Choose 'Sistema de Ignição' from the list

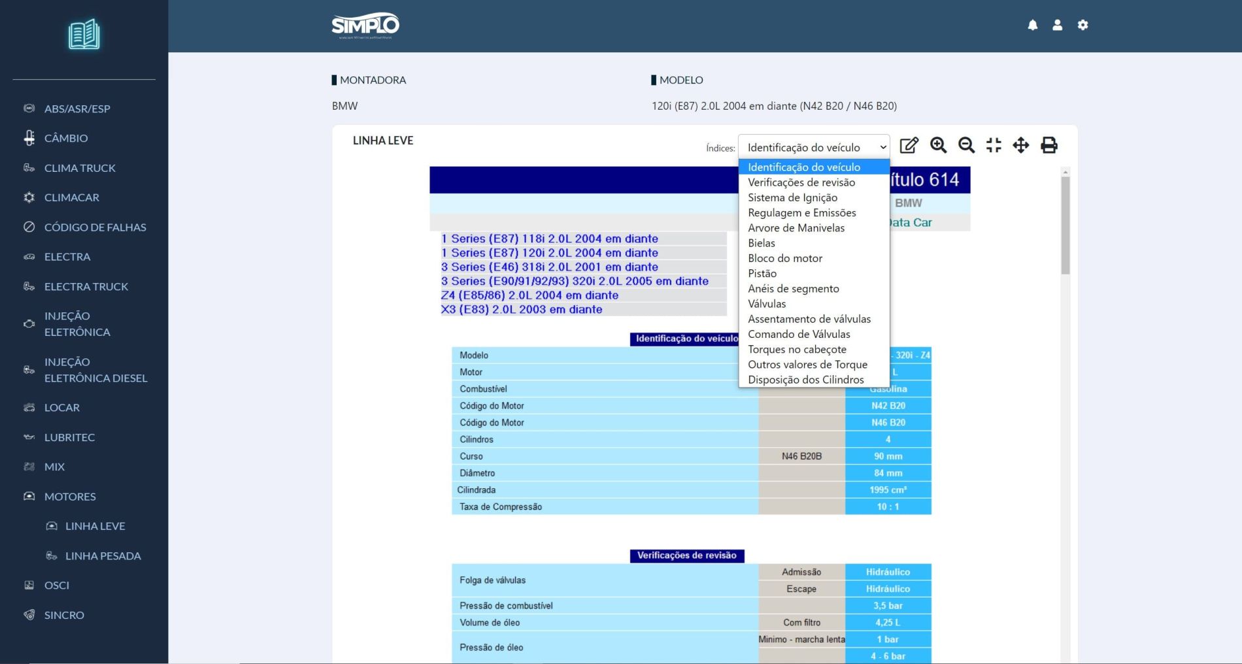(792, 197)
